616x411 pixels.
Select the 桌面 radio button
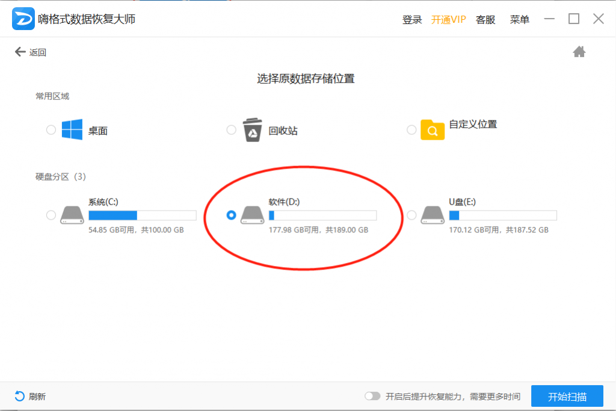(51, 129)
